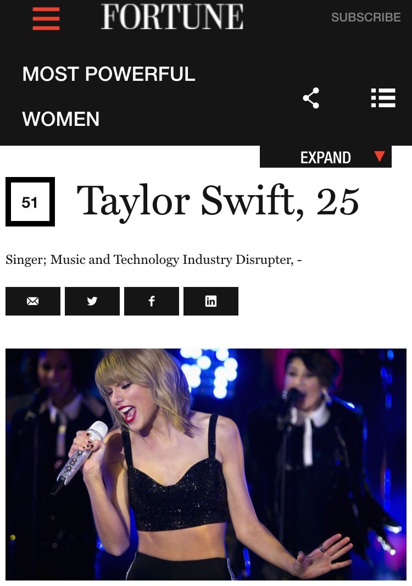Image resolution: width=412 pixels, height=586 pixels.
Task: Click the Fortune logo
Action: pyautogui.click(x=172, y=17)
